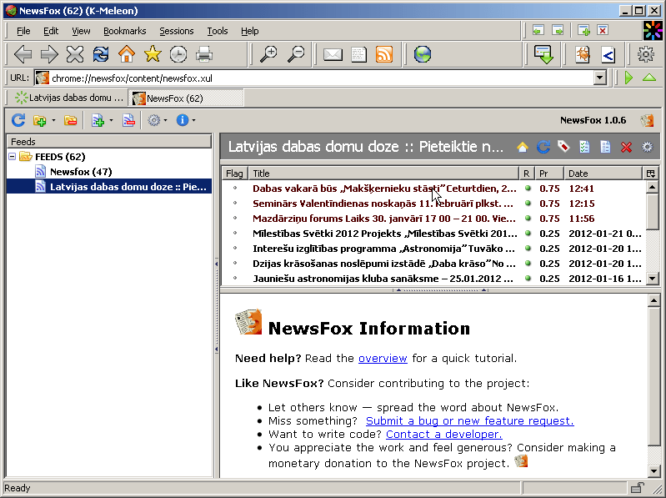Open the File menu
This screenshot has height=498, width=666.
point(23,31)
